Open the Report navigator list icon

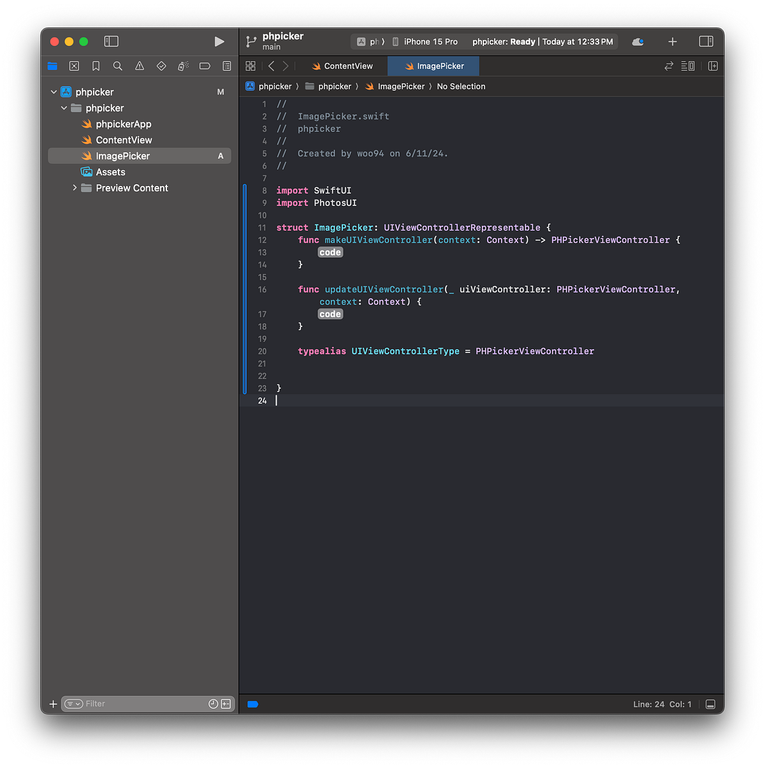coord(226,66)
